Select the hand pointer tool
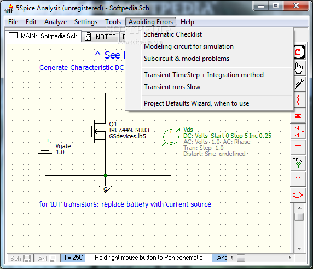 [298, 68]
